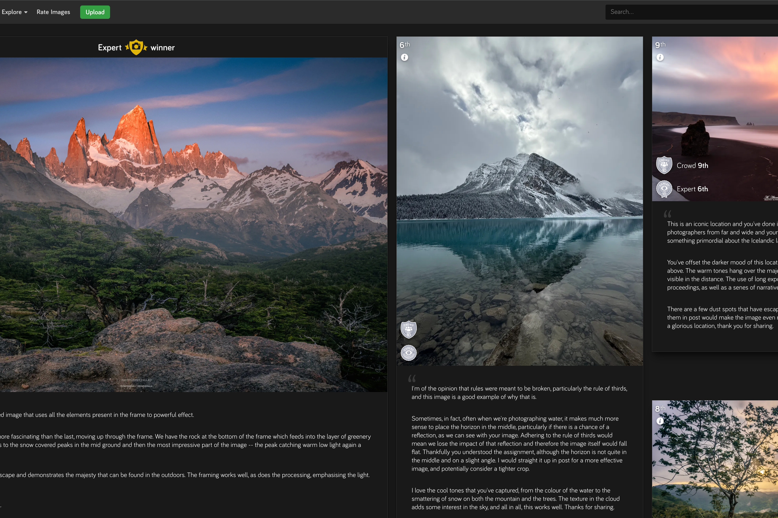Open info icon on 9th place photo
The height and width of the screenshot is (518, 778).
[660, 57]
